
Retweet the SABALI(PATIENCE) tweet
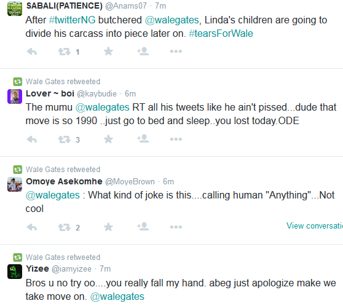[65, 52]
